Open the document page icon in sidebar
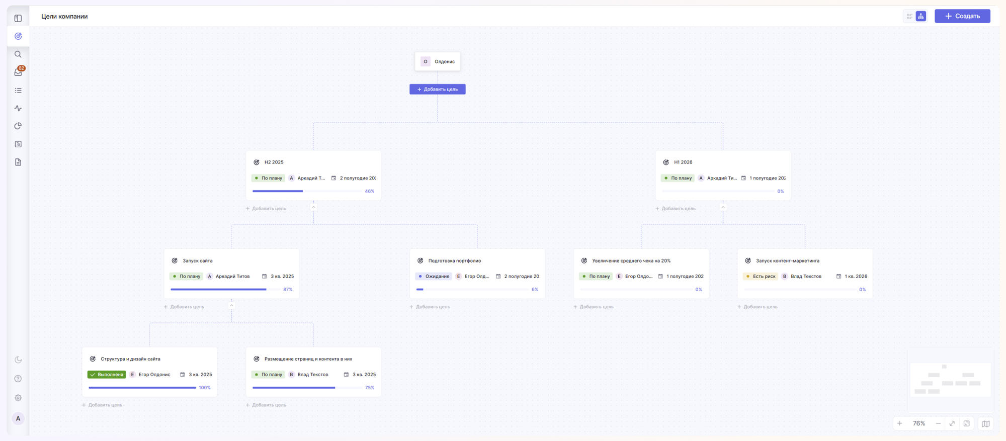This screenshot has height=441, width=1006. 18,162
